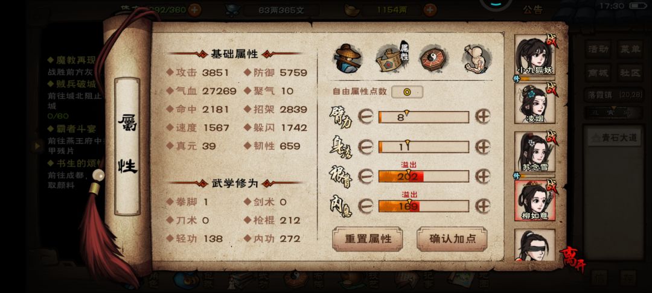The width and height of the screenshot is (652, 293).
Task: Open the straw-hat character tab icon
Action: click(x=348, y=58)
